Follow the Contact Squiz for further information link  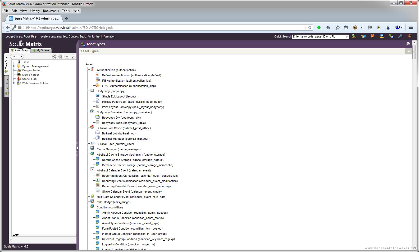pyautogui.click(x=92, y=36)
